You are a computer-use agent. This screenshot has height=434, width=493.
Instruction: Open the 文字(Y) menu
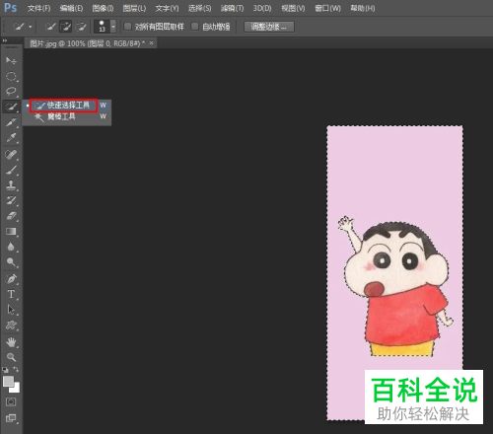167,8
